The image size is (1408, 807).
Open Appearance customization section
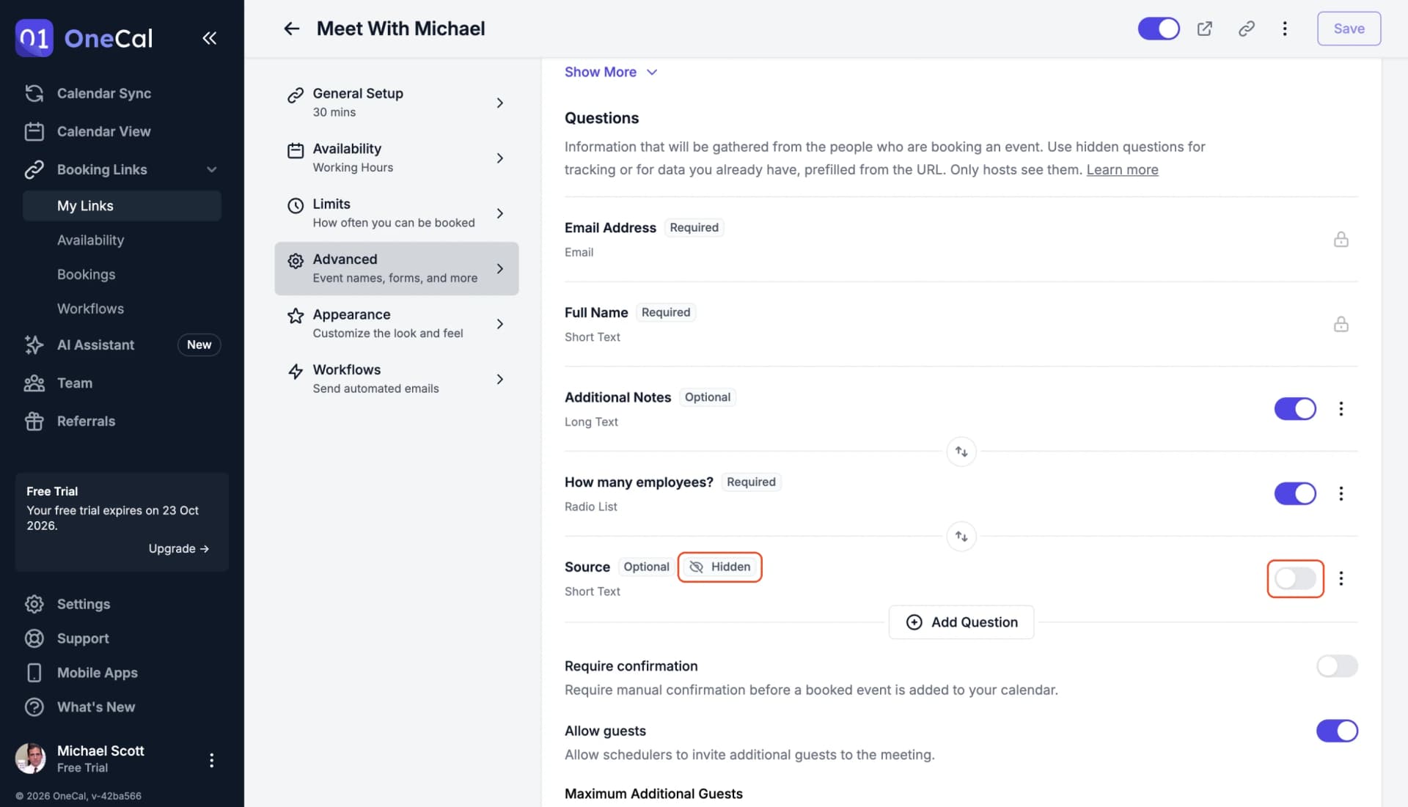pyautogui.click(x=396, y=324)
